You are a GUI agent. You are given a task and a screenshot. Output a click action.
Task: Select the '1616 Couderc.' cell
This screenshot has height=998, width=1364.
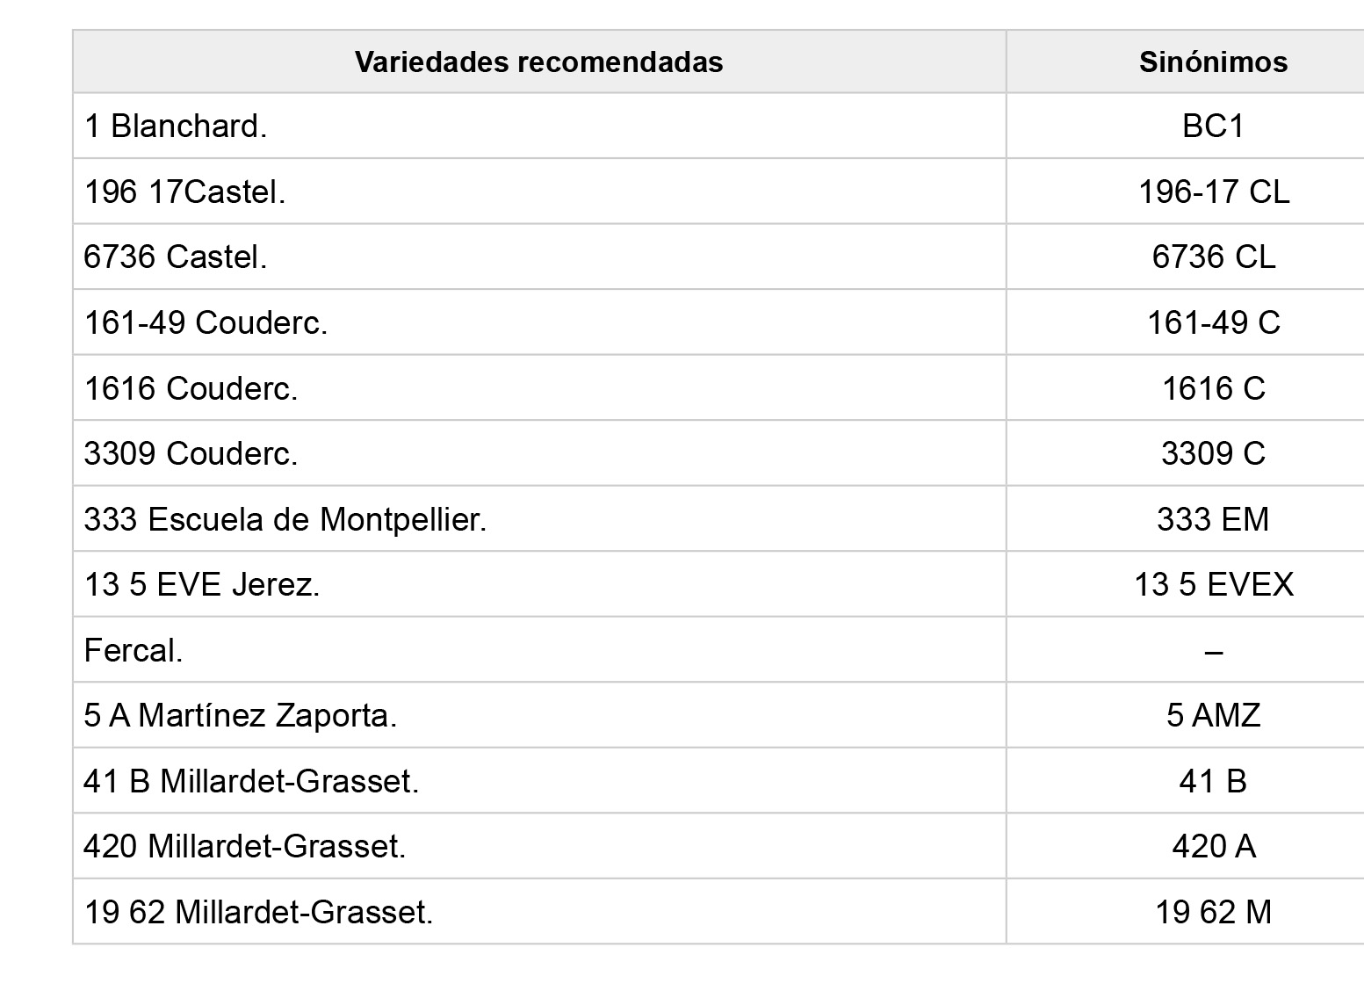[191, 388]
